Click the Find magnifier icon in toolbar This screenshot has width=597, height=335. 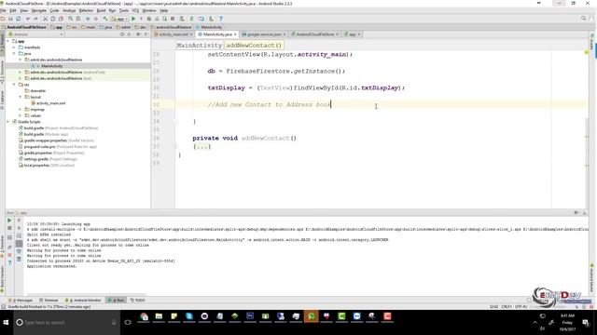pyautogui.click(x=71, y=19)
